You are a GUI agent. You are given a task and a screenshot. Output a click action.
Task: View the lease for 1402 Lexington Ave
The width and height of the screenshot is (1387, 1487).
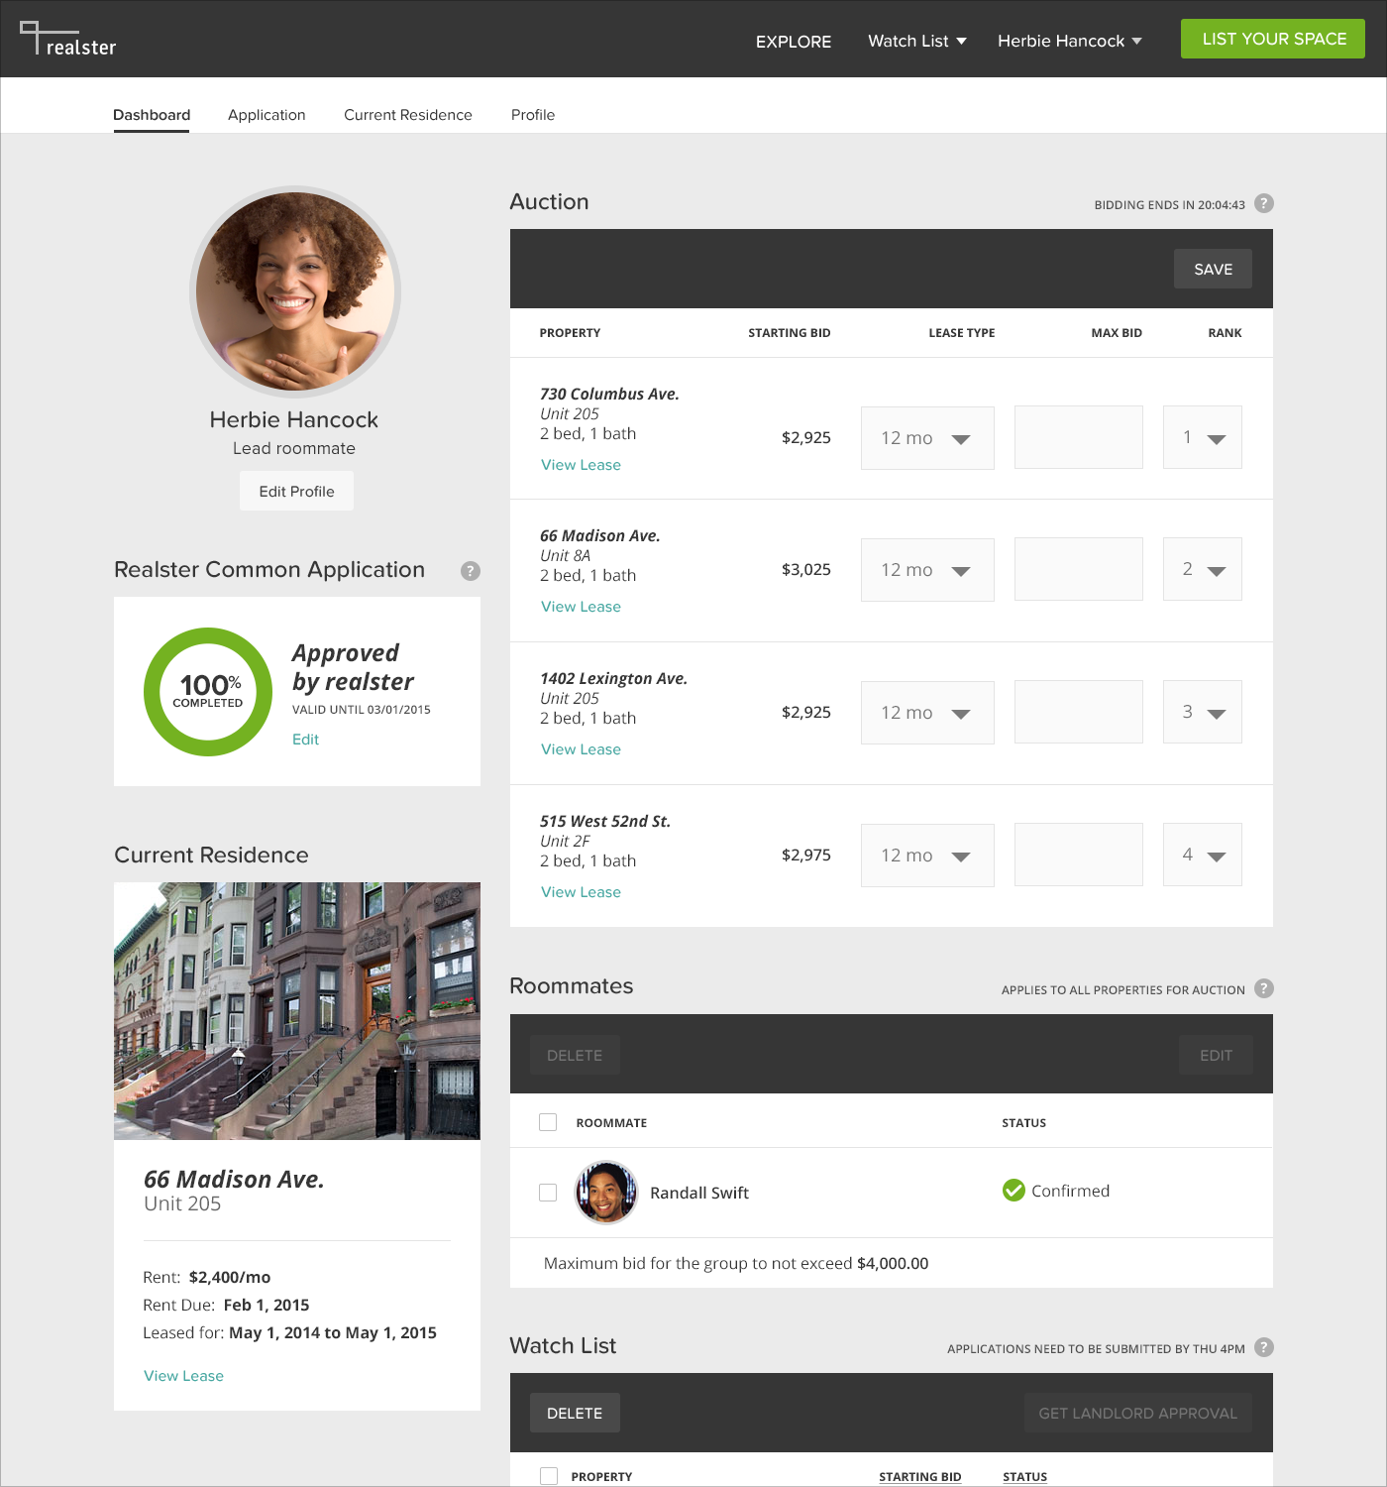581,748
